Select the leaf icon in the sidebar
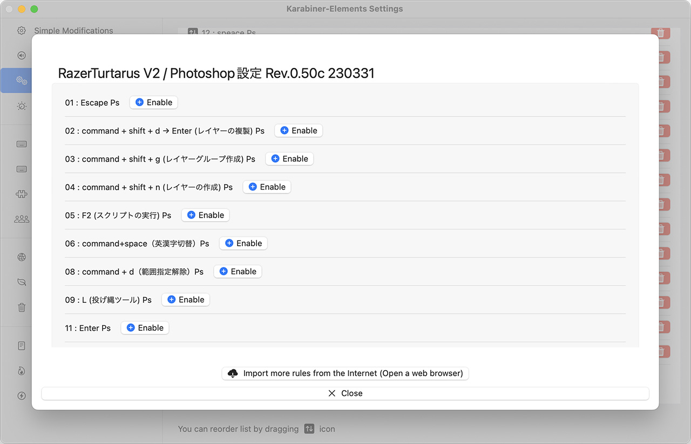 tap(22, 282)
